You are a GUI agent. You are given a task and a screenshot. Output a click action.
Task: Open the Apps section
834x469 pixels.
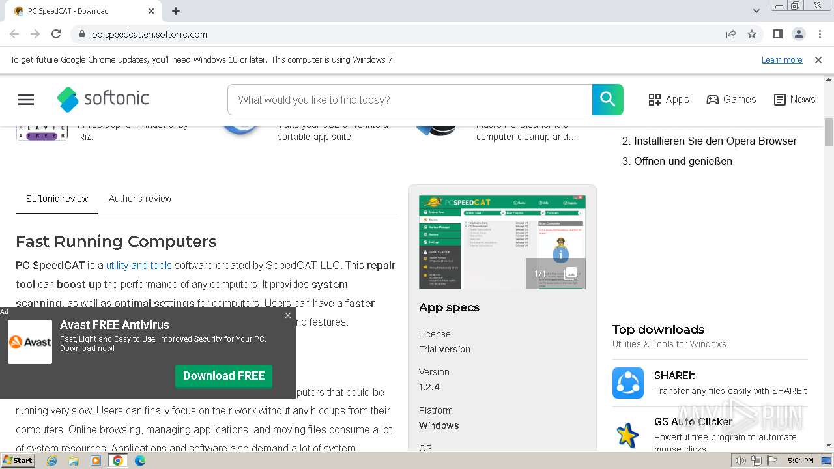click(x=669, y=100)
